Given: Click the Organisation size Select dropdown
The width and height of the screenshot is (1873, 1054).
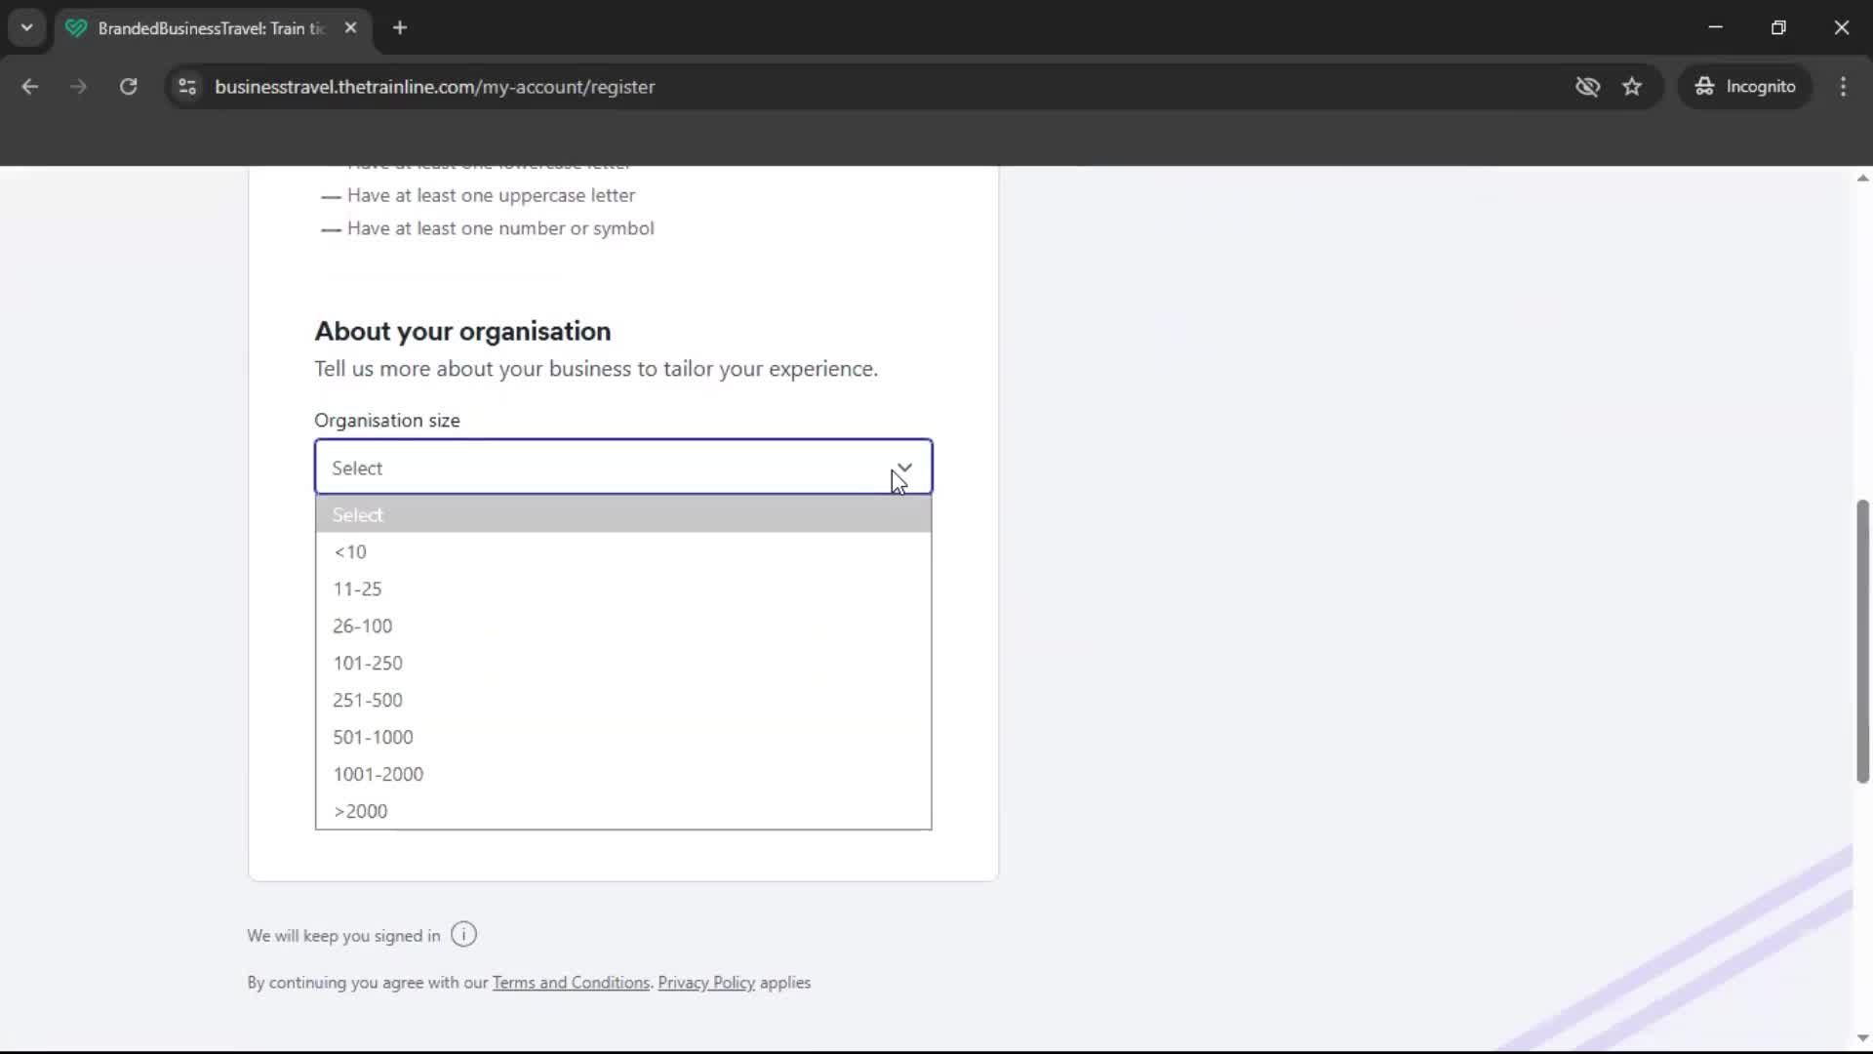Looking at the screenshot, I should pyautogui.click(x=622, y=466).
